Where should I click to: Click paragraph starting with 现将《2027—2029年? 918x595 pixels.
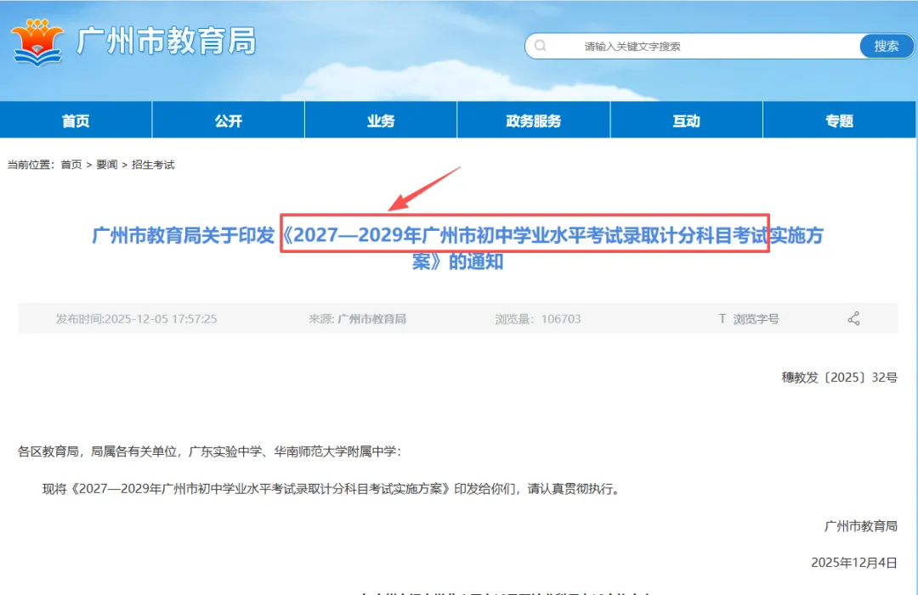tap(331, 489)
